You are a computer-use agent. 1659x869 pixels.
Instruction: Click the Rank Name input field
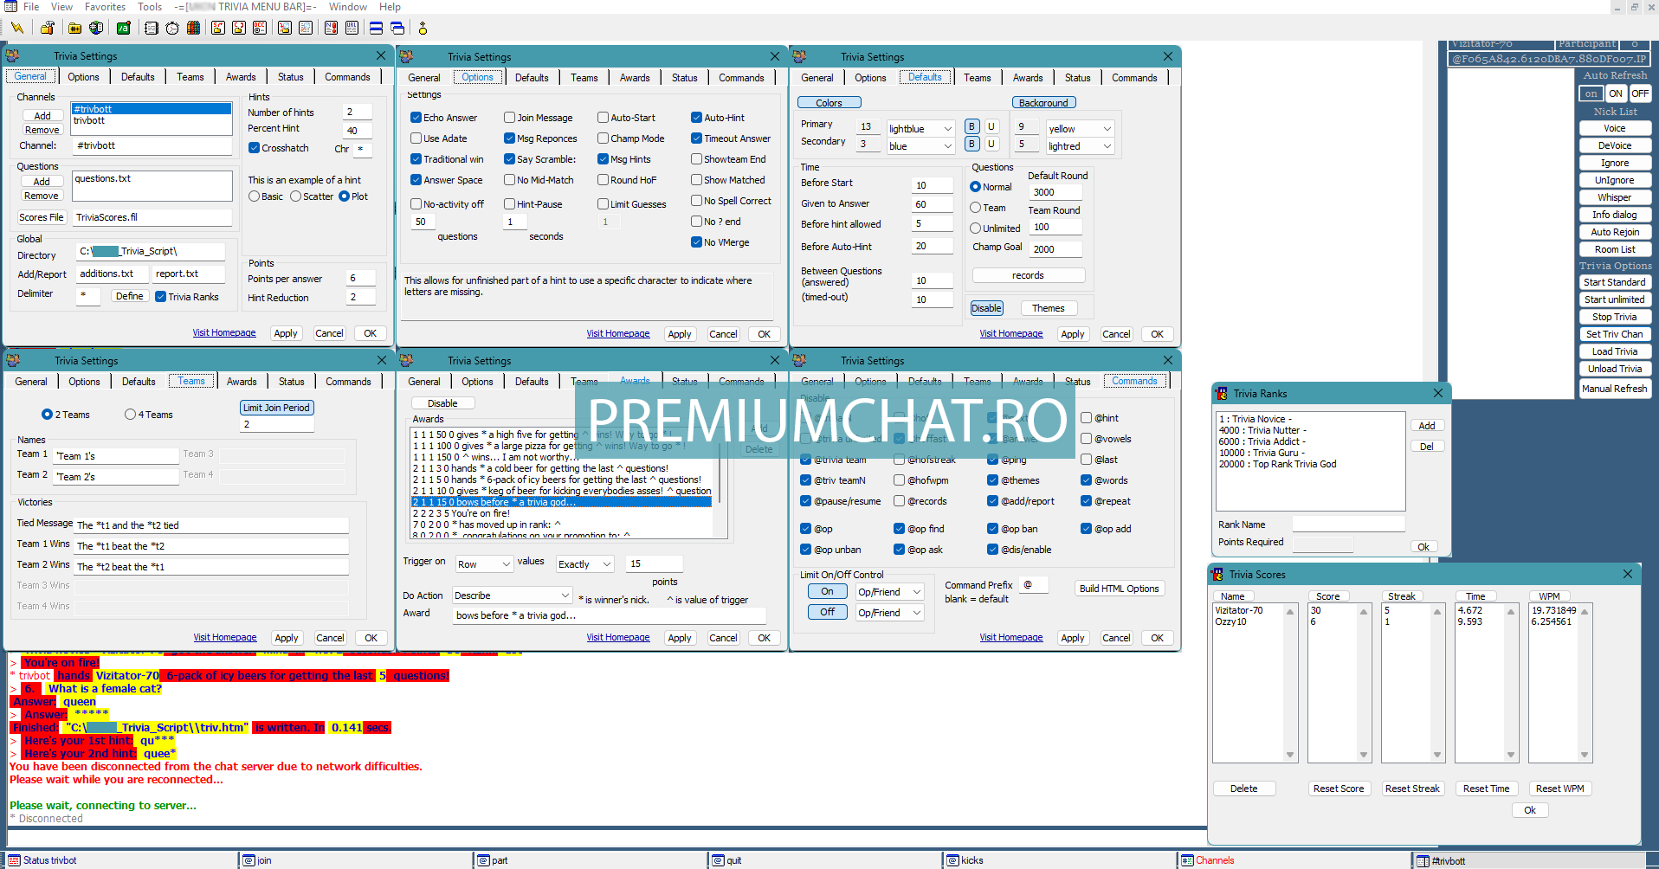[x=1348, y=524]
